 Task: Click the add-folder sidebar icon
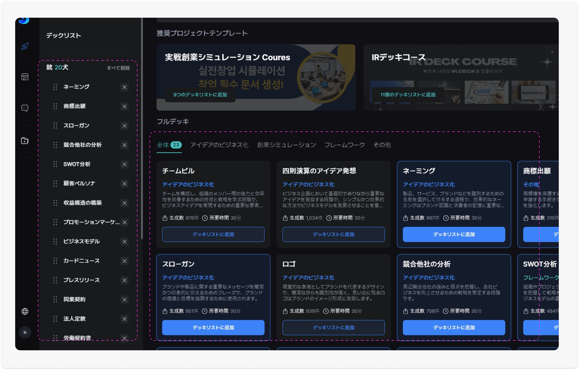click(x=25, y=141)
